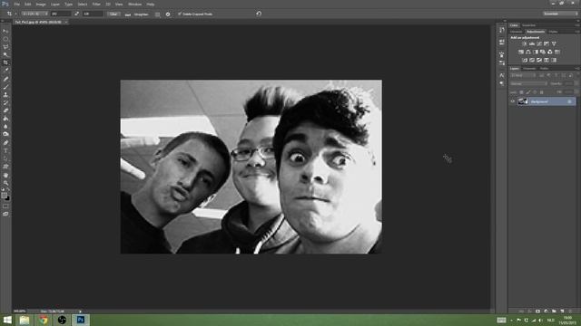Select the Horizontal Type tool
The height and width of the screenshot is (326, 581).
pyautogui.click(x=5, y=151)
